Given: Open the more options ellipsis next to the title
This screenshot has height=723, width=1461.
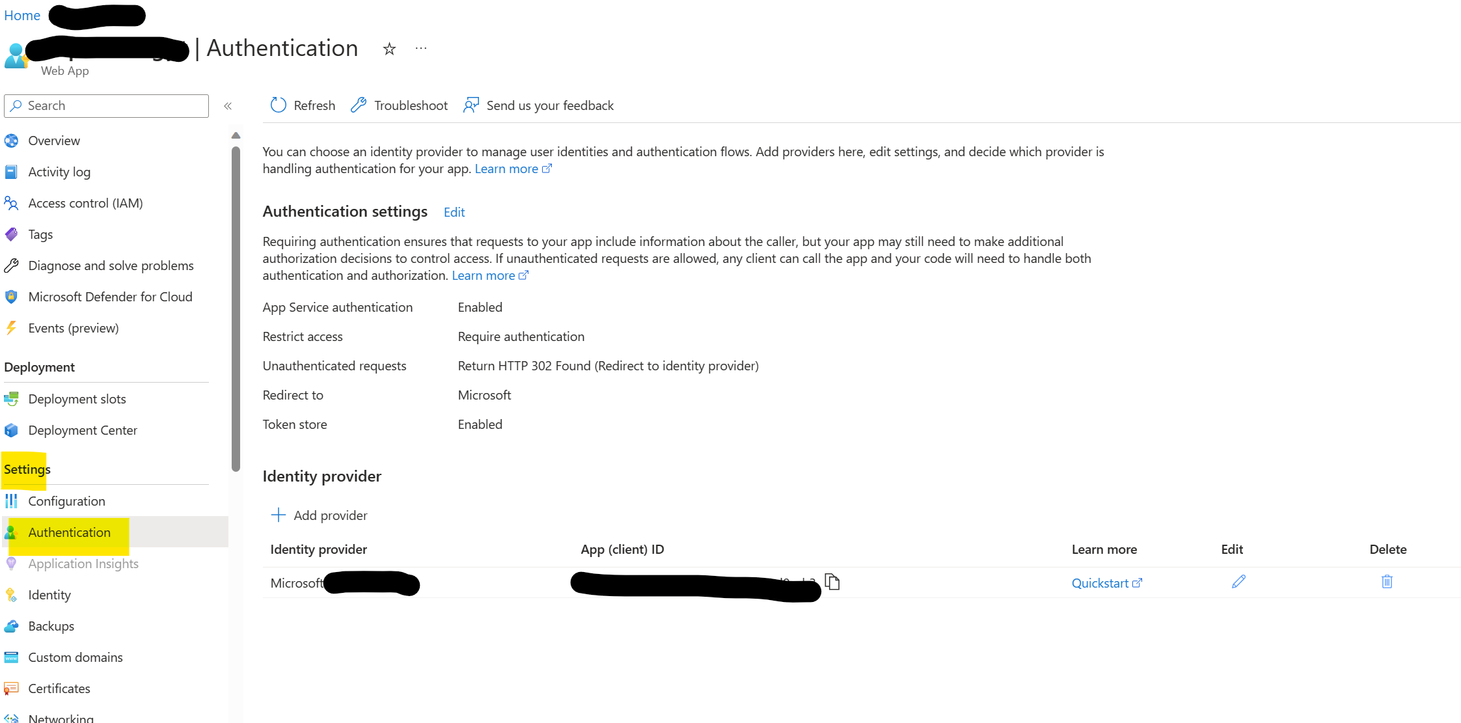Looking at the screenshot, I should (x=421, y=48).
